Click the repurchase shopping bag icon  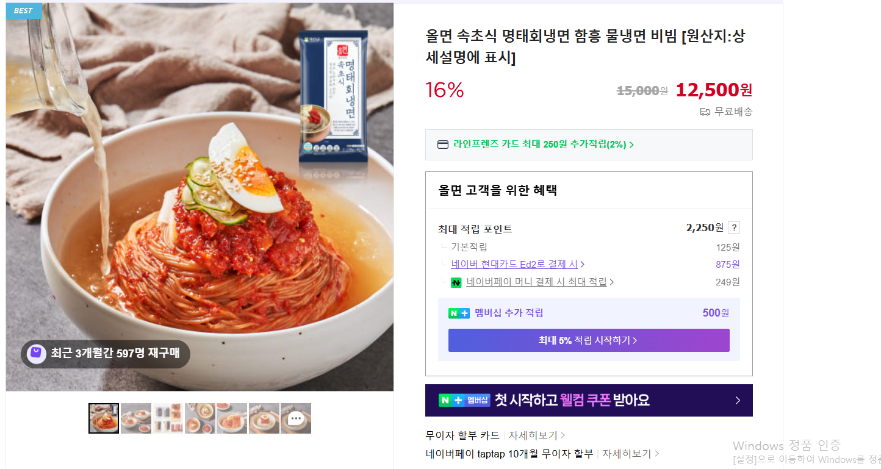[x=37, y=354]
